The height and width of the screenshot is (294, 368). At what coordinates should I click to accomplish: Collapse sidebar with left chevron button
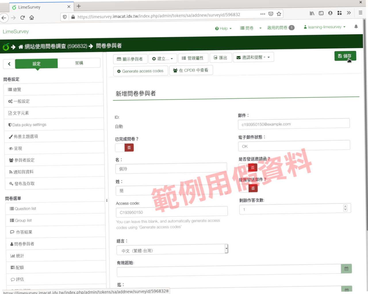(x=9, y=64)
